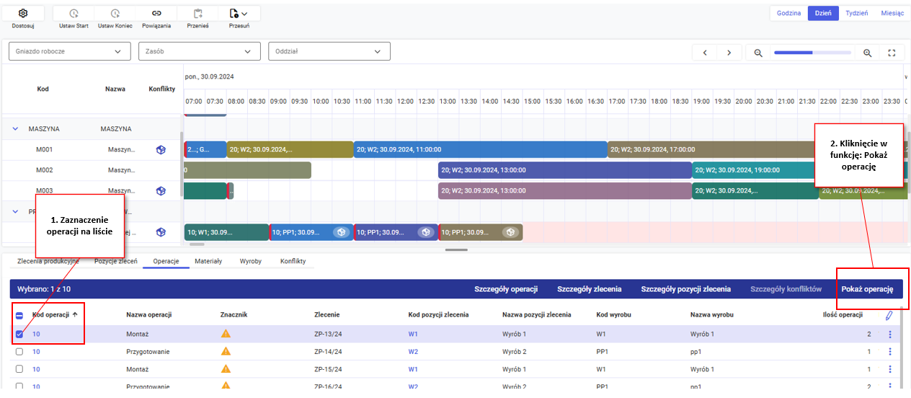The image size is (911, 398).
Task: Open Szczegóły operacji
Action: tap(506, 289)
